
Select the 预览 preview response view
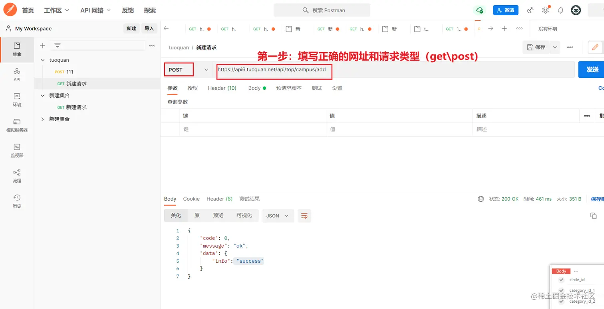tap(218, 215)
